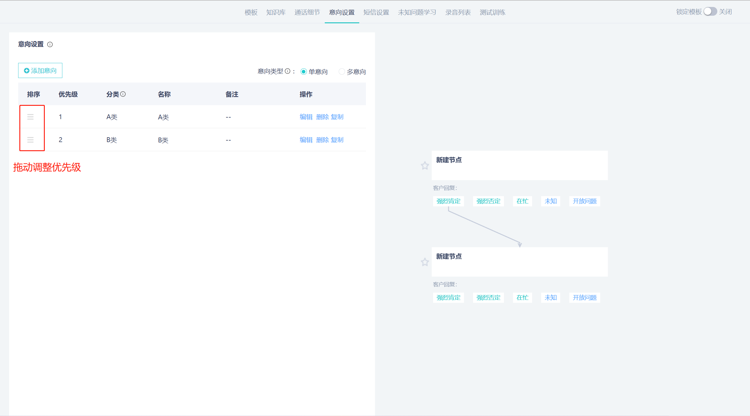Click priority value 1 in A类 row
The image size is (750, 416).
[61, 117]
